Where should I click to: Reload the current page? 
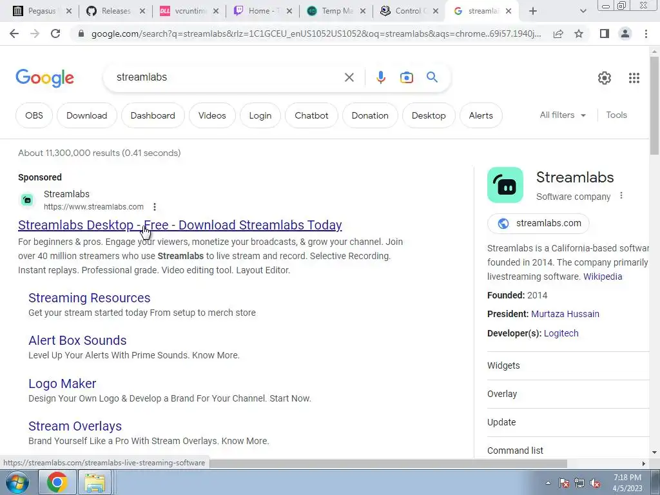pyautogui.click(x=55, y=34)
